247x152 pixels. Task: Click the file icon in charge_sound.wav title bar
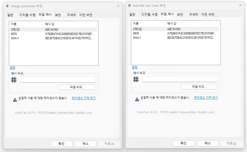click(x=7, y=6)
